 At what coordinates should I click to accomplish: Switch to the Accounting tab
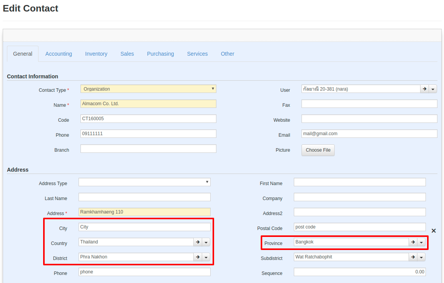pos(59,54)
